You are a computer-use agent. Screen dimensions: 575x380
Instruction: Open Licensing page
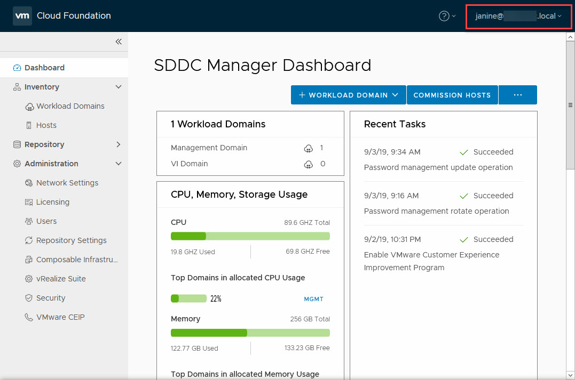pos(53,202)
